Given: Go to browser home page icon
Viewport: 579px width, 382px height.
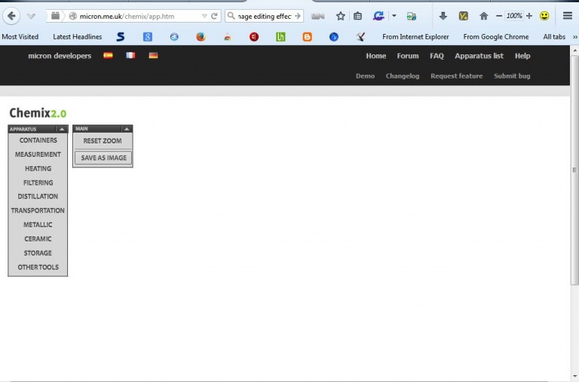Looking at the screenshot, I should pos(483,16).
